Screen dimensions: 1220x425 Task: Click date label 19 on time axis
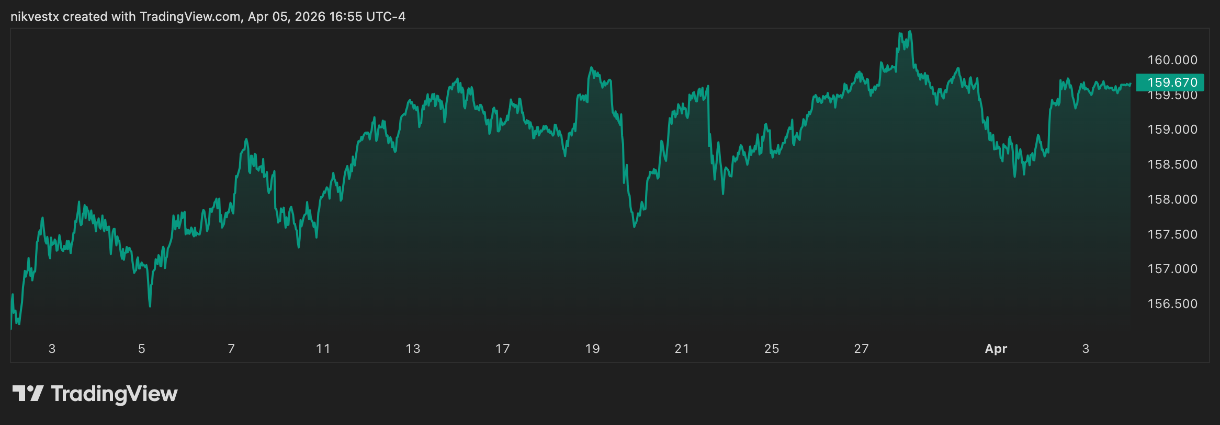592,349
